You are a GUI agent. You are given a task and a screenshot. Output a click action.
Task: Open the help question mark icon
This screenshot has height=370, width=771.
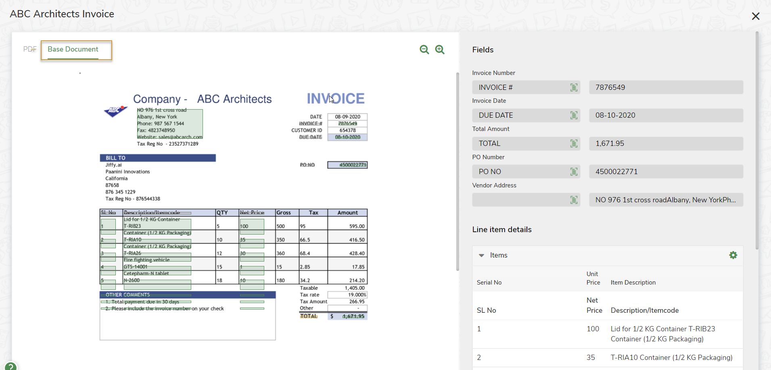tap(11, 366)
